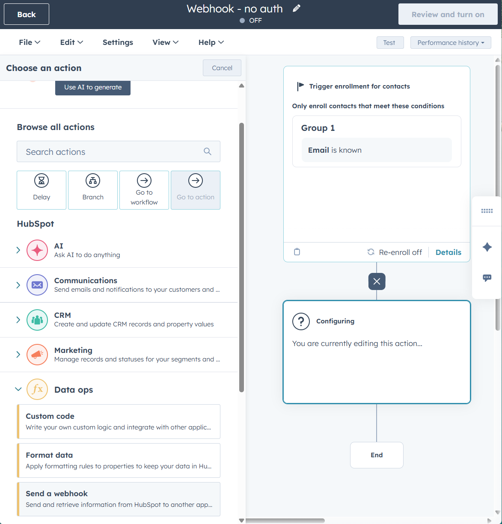The image size is (502, 524).
Task: Choose the Go to workflow action
Action: click(144, 189)
